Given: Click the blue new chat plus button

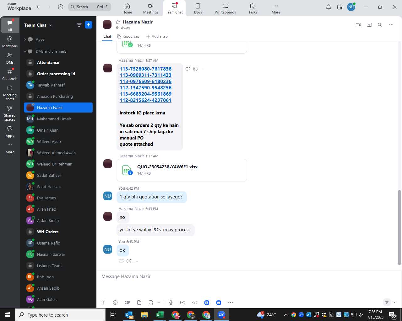Looking at the screenshot, I should (89, 25).
